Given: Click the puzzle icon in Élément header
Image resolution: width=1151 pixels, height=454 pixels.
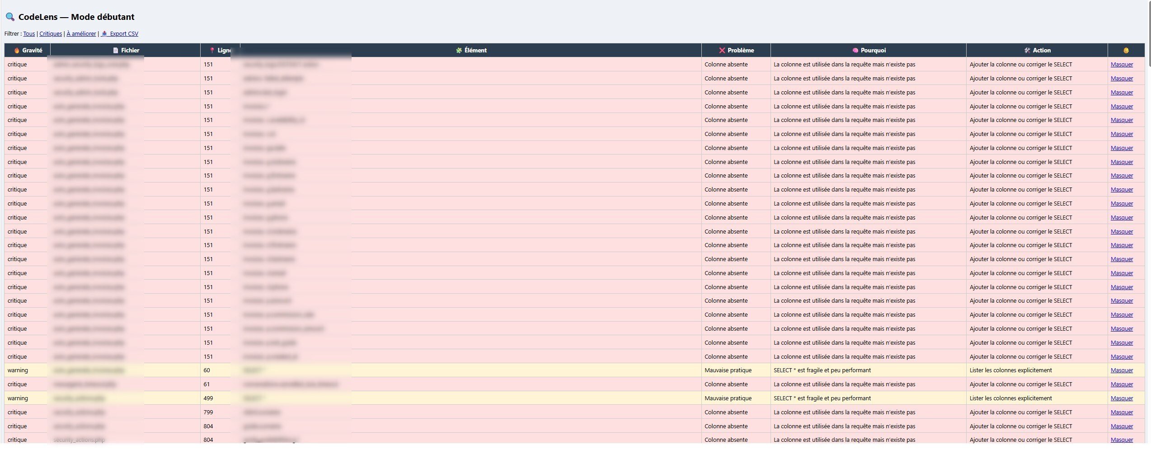Looking at the screenshot, I should click(x=459, y=51).
